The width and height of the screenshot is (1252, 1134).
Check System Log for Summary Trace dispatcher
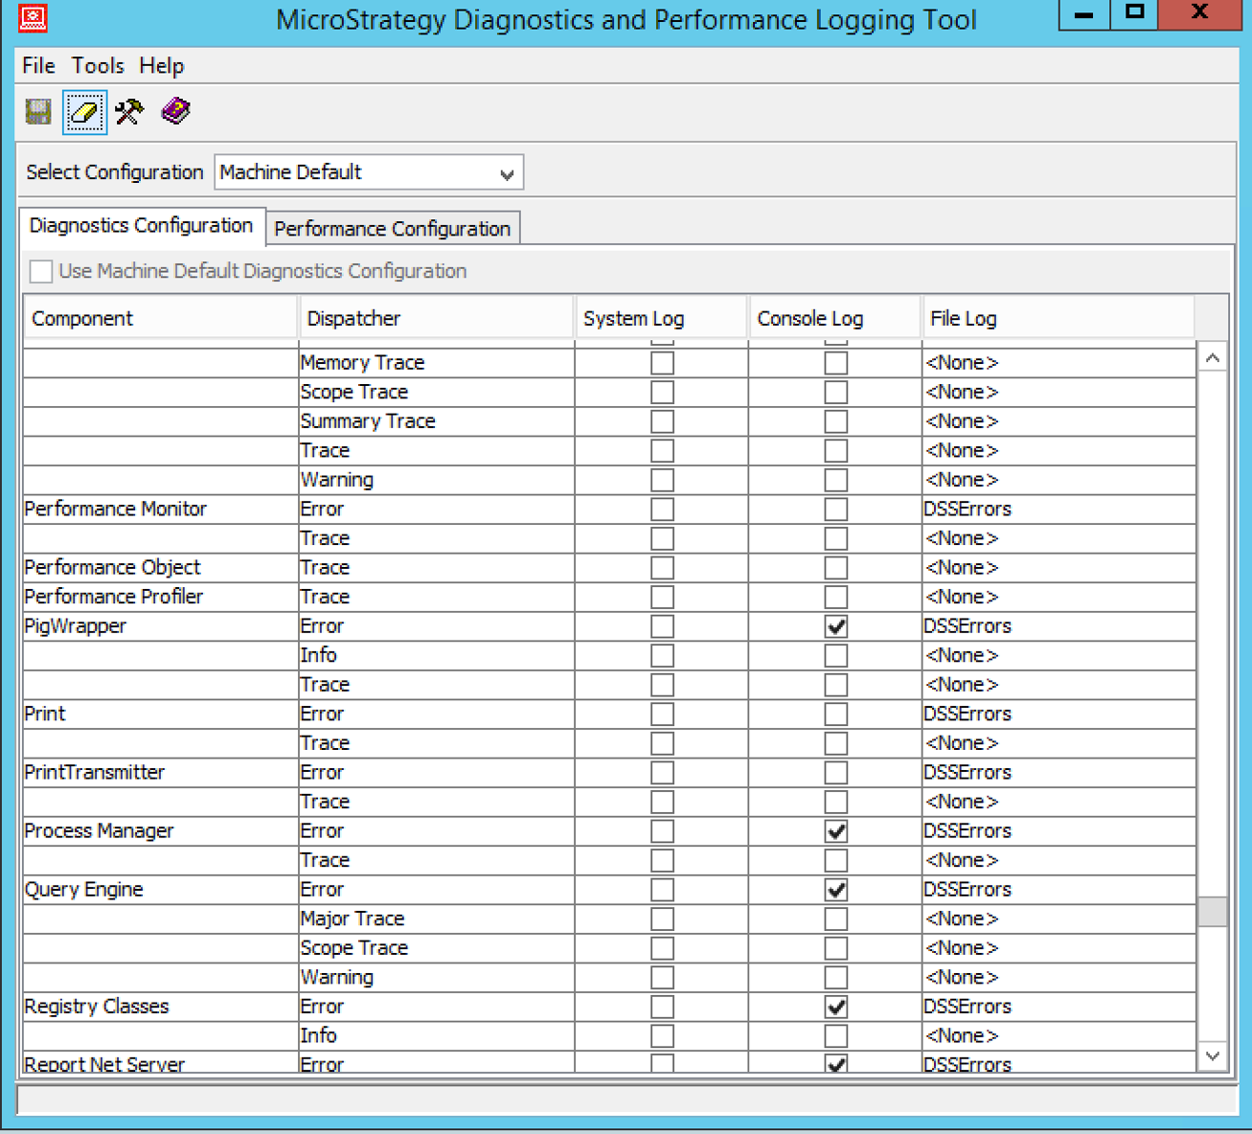click(x=662, y=420)
